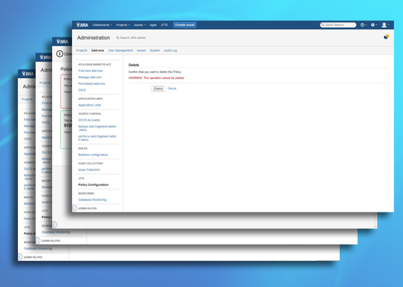Screen dimensions: 403x287
Task: Click the JIRA logo in the backmost window
Action: click(27, 74)
